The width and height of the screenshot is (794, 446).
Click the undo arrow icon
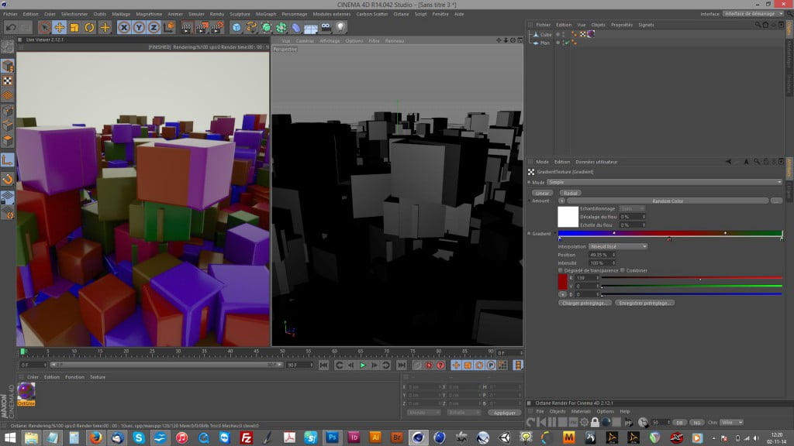point(11,27)
